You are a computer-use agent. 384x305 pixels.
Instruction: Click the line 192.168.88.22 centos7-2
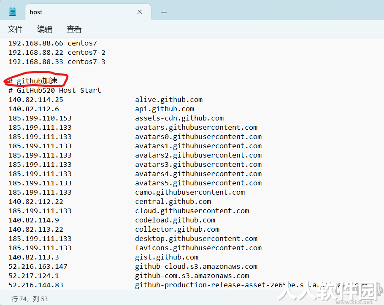57,53
